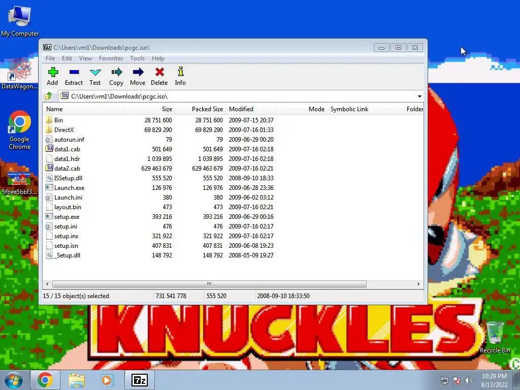Select the data1.hdr file row
Screen dimensions: 520x390
click(x=233, y=159)
